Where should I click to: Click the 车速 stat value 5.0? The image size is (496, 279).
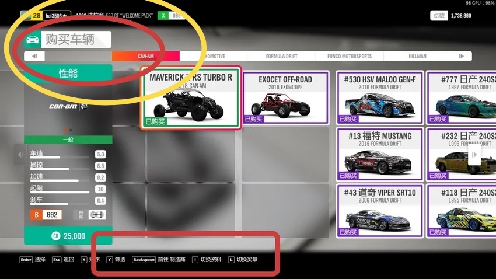[x=100, y=154]
